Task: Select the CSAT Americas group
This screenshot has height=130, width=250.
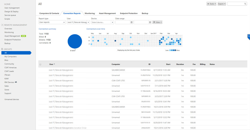Action: [11, 67]
